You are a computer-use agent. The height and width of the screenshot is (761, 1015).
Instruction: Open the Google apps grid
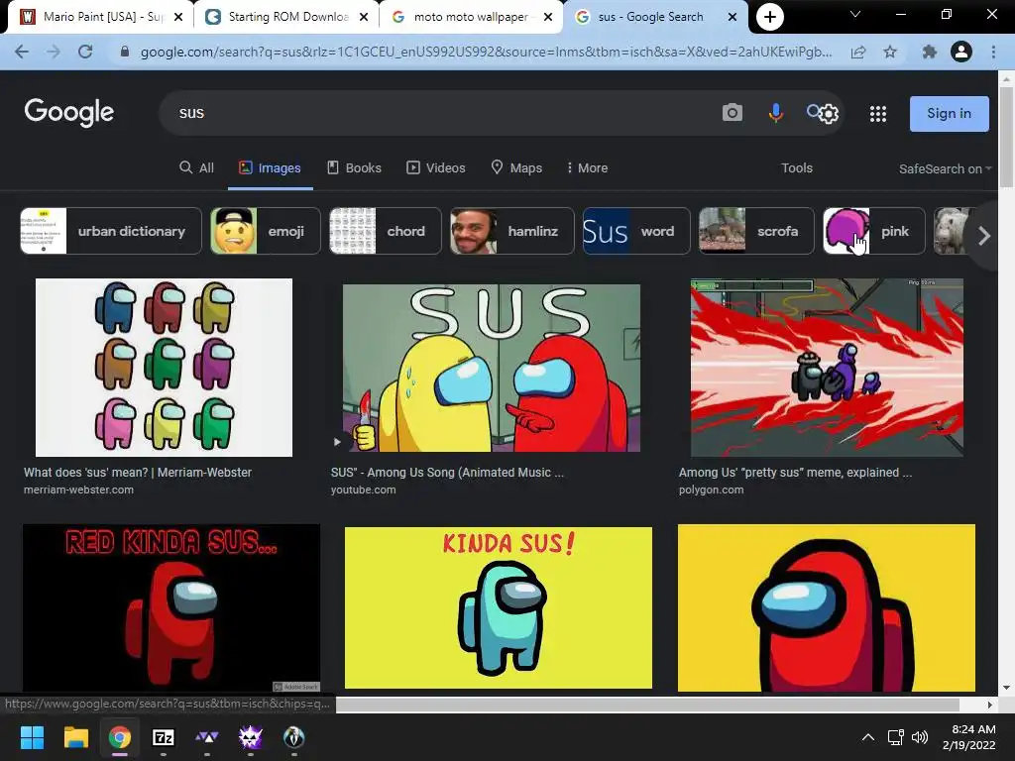coord(878,114)
